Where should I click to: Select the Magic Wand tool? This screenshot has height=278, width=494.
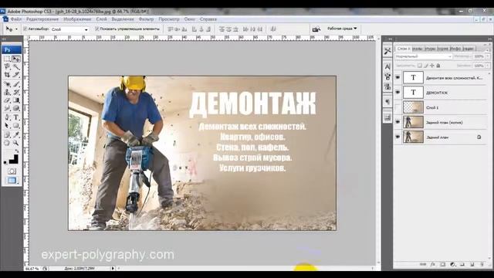16,67
